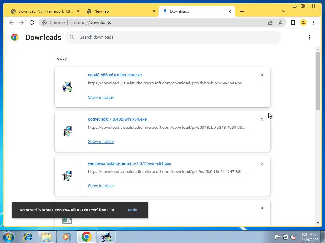Open Windows Media Player from the taskbar
Viewport: 325px width, 243px height.
pyautogui.click(x=66, y=237)
